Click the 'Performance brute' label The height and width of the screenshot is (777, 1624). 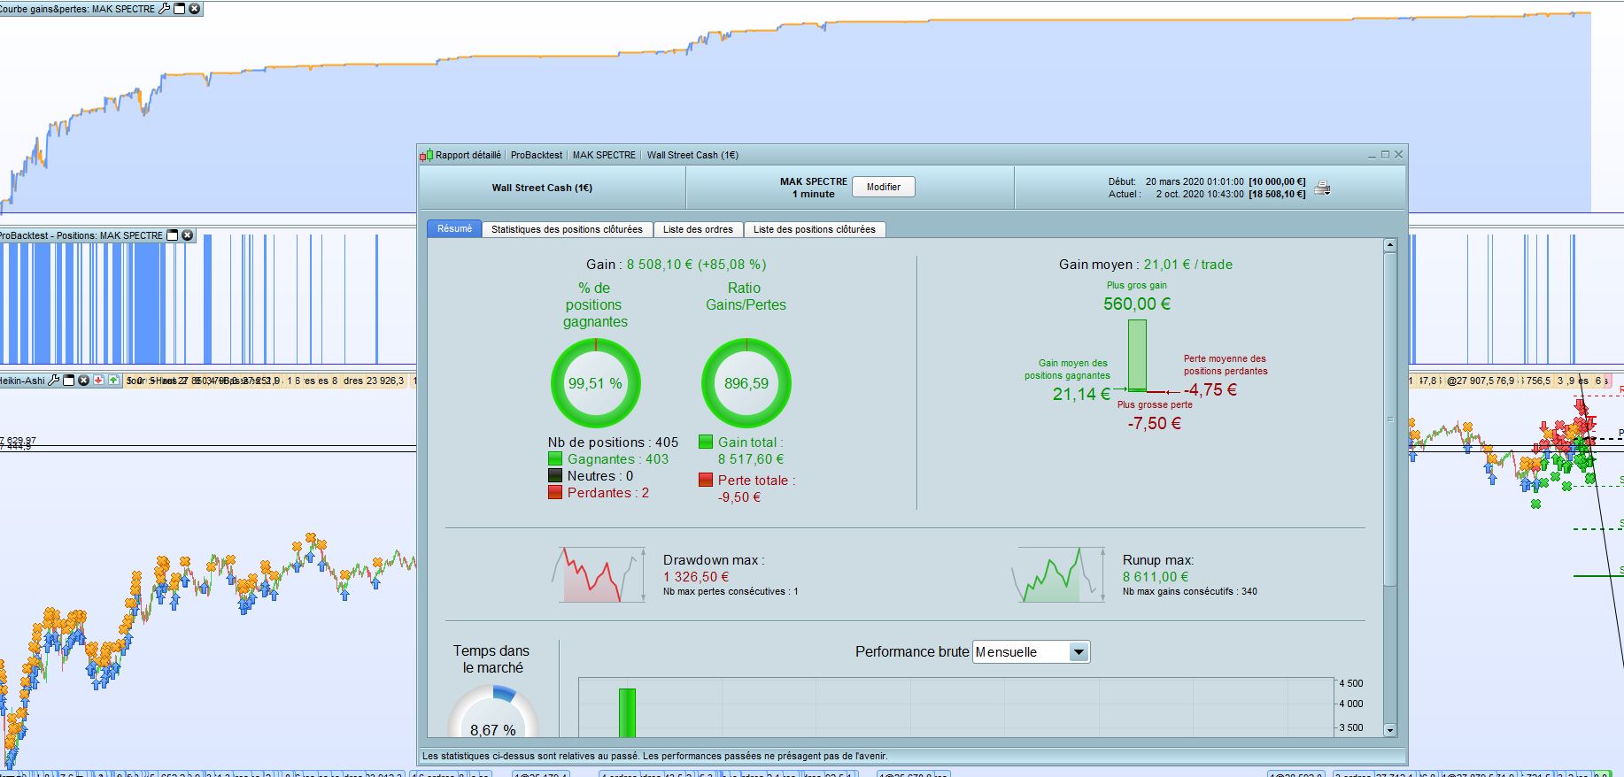coord(912,652)
